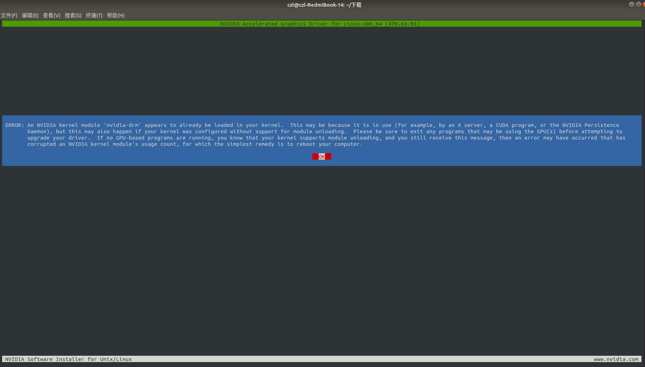
Task: Open the 帮助(H) menu
Action: pos(115,15)
